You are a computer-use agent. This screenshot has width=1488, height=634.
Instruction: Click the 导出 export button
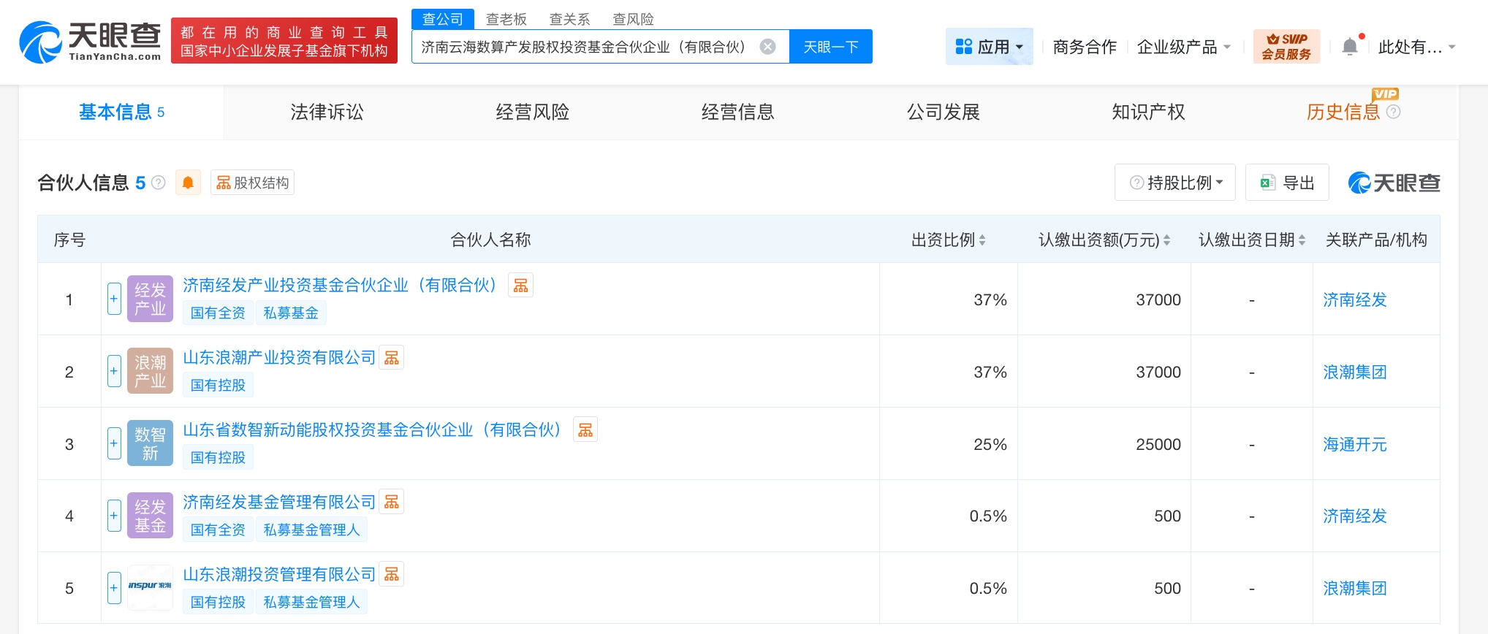pyautogui.click(x=1287, y=183)
